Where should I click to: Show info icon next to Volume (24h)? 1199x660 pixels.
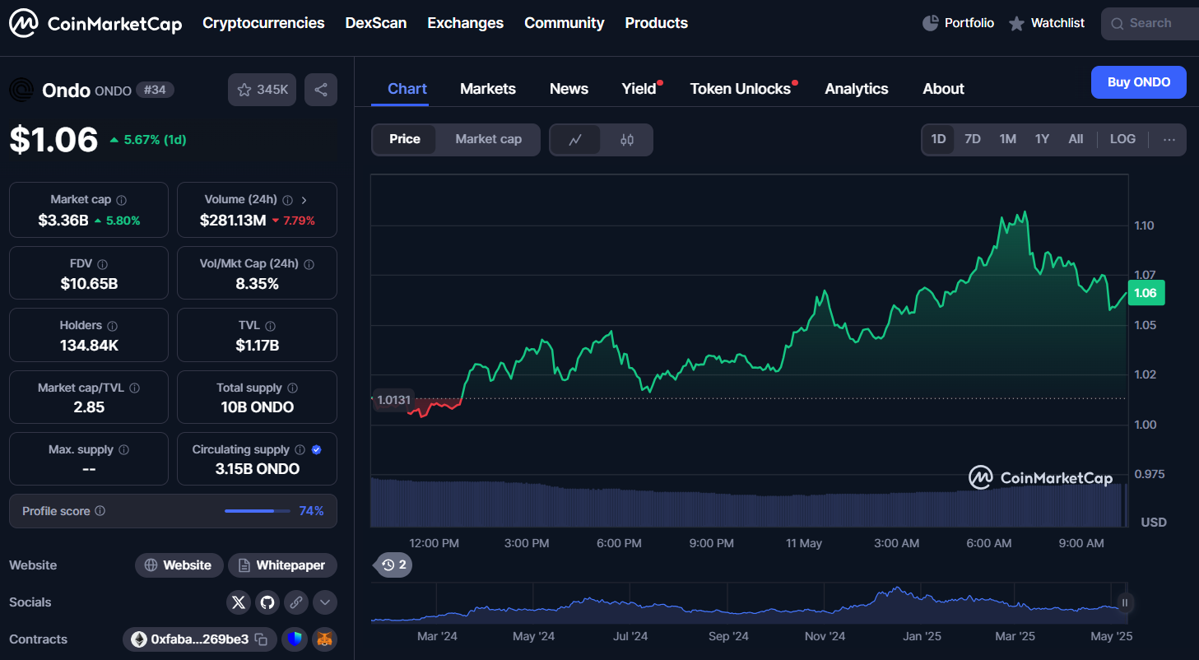287,200
